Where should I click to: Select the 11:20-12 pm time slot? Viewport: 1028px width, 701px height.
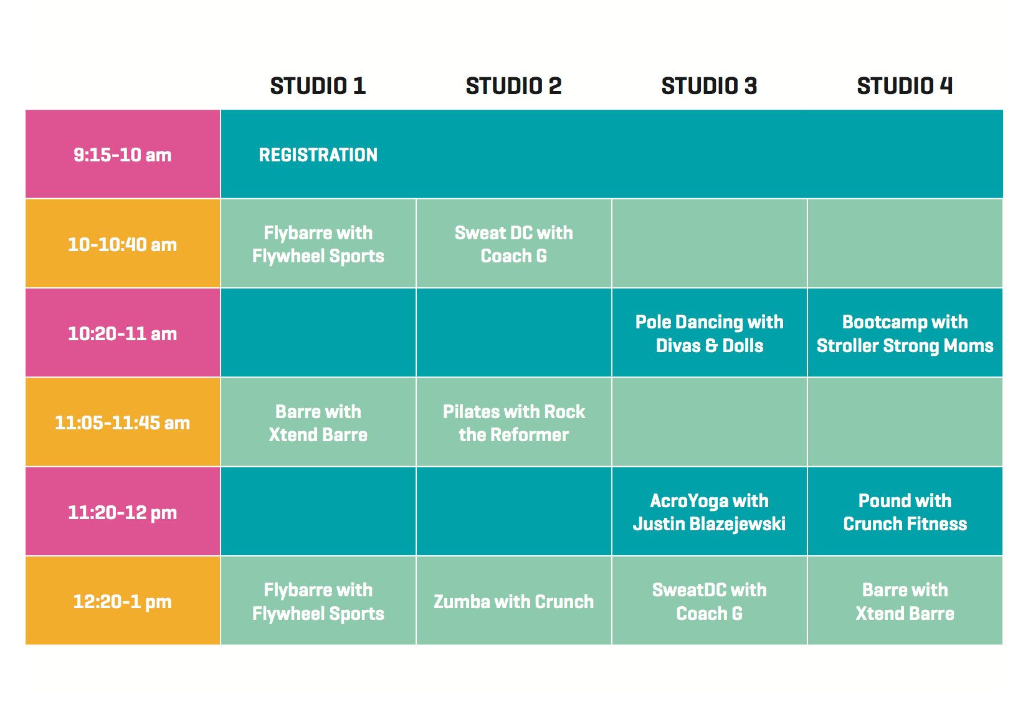point(123,512)
